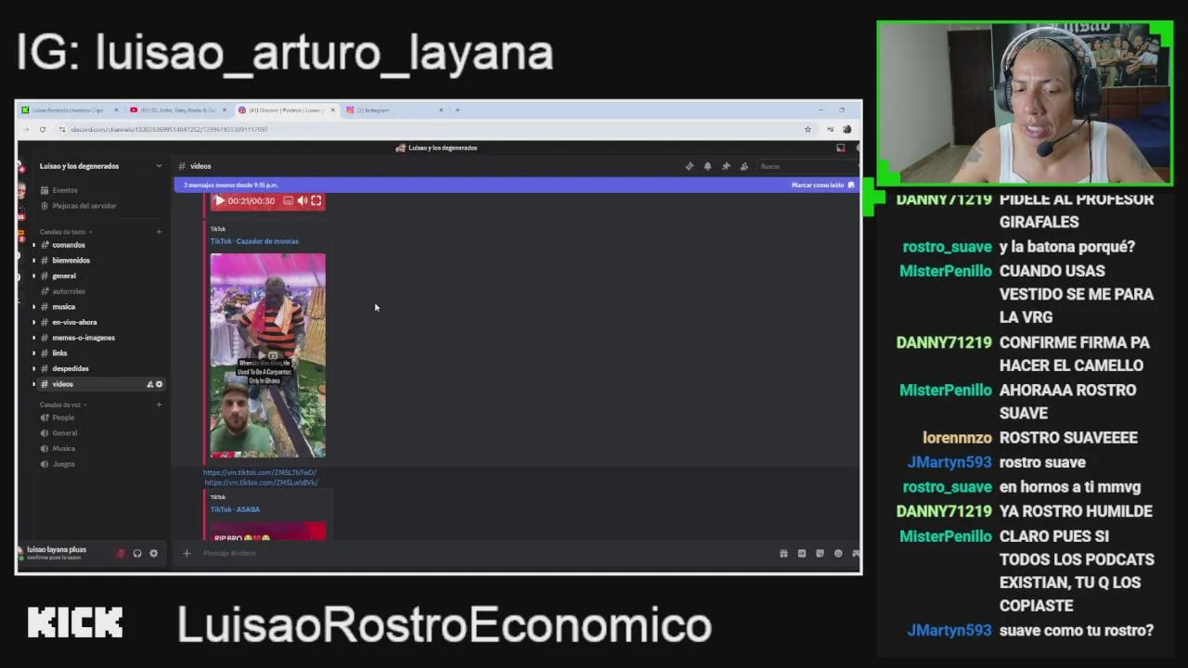The width and height of the screenshot is (1188, 668).
Task: Open the threads icon in channel header
Action: 689,166
